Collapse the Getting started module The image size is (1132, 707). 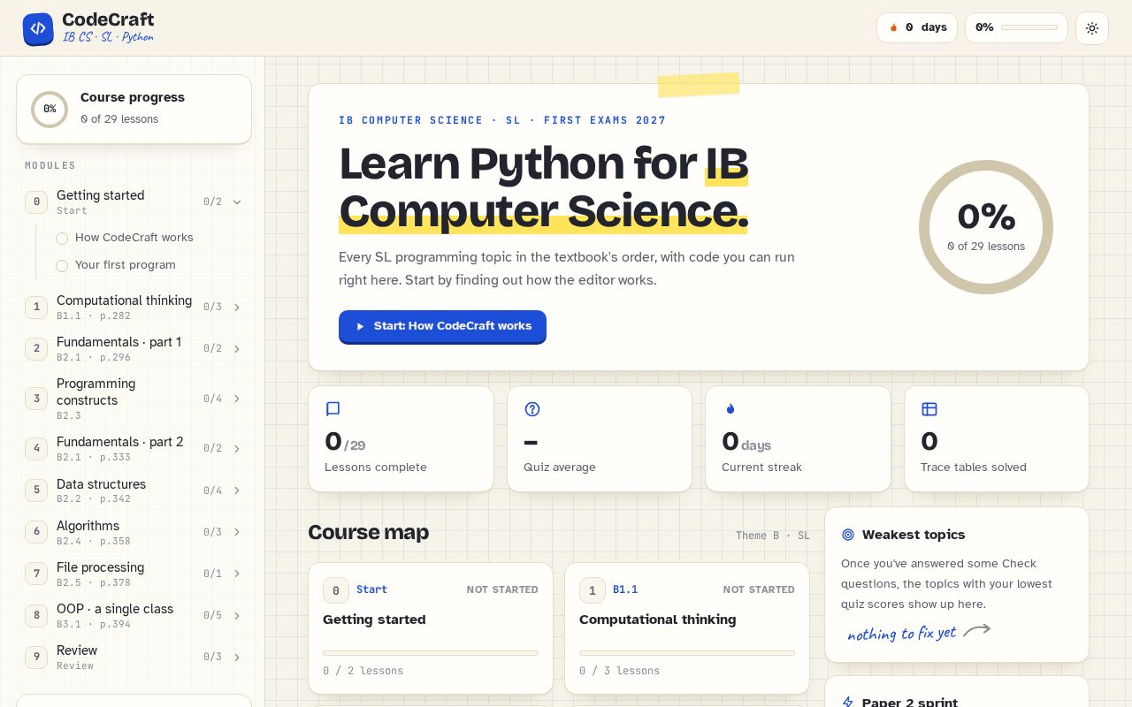click(237, 202)
